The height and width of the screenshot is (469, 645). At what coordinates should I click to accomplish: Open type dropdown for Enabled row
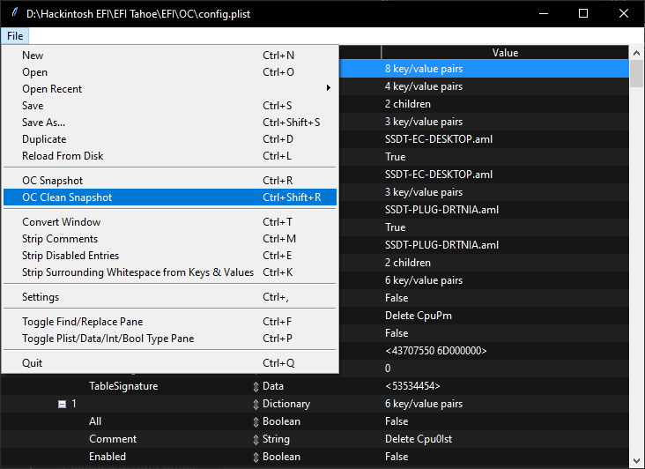(256, 457)
